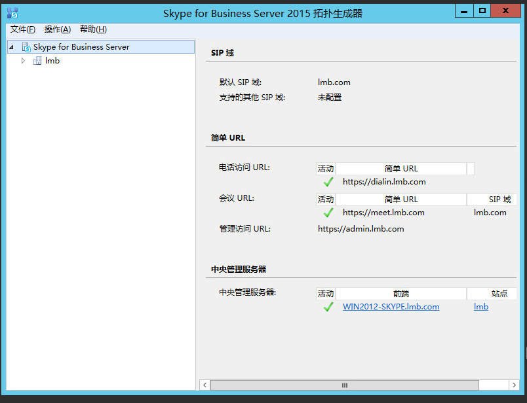Image resolution: width=527 pixels, height=403 pixels.
Task: Click the 前端 column header
Action: click(x=401, y=294)
